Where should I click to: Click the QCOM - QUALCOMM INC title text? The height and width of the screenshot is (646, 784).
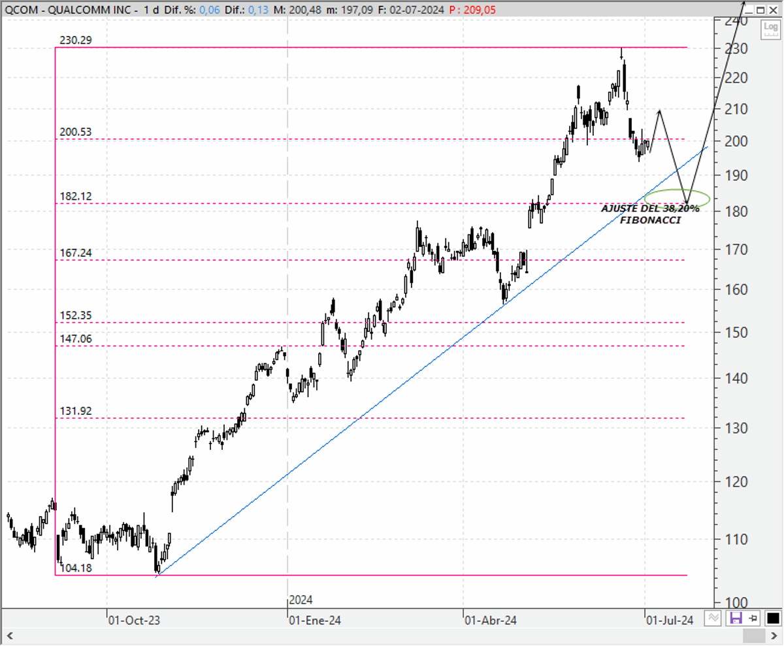tap(68, 10)
